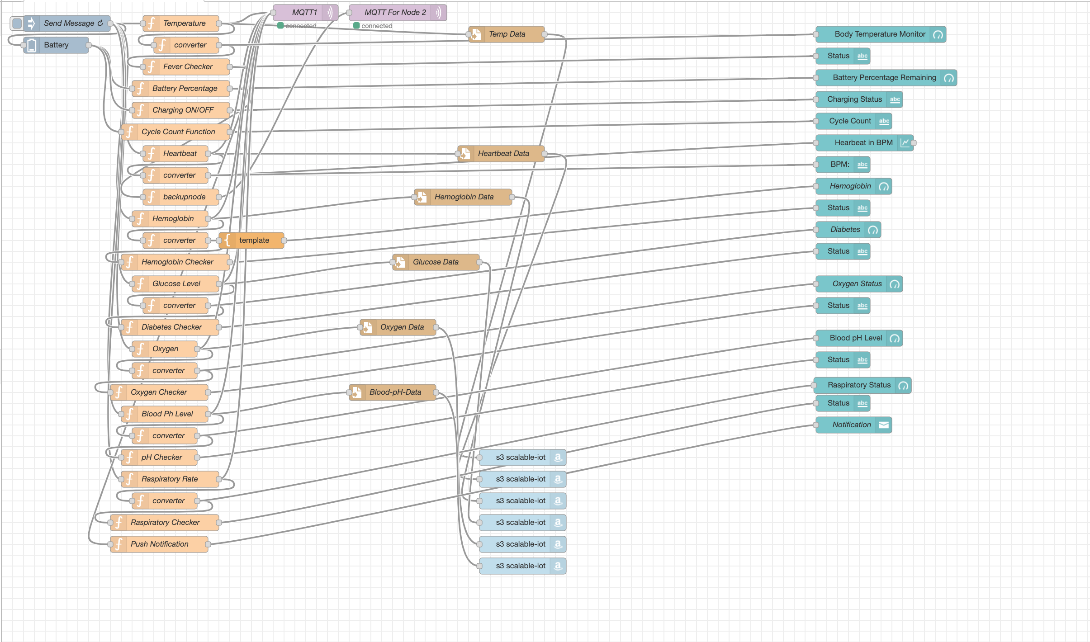Viewport: 1090px width, 642px height.
Task: Click the abc icon on Charging Status node
Action: [895, 99]
